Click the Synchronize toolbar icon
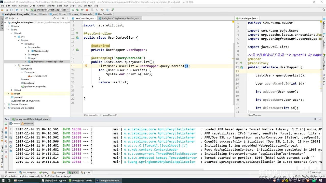The height and width of the screenshot is (183, 326). (x=11, y=10)
